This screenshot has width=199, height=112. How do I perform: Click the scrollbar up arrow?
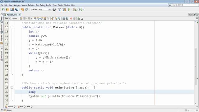tap(195, 22)
